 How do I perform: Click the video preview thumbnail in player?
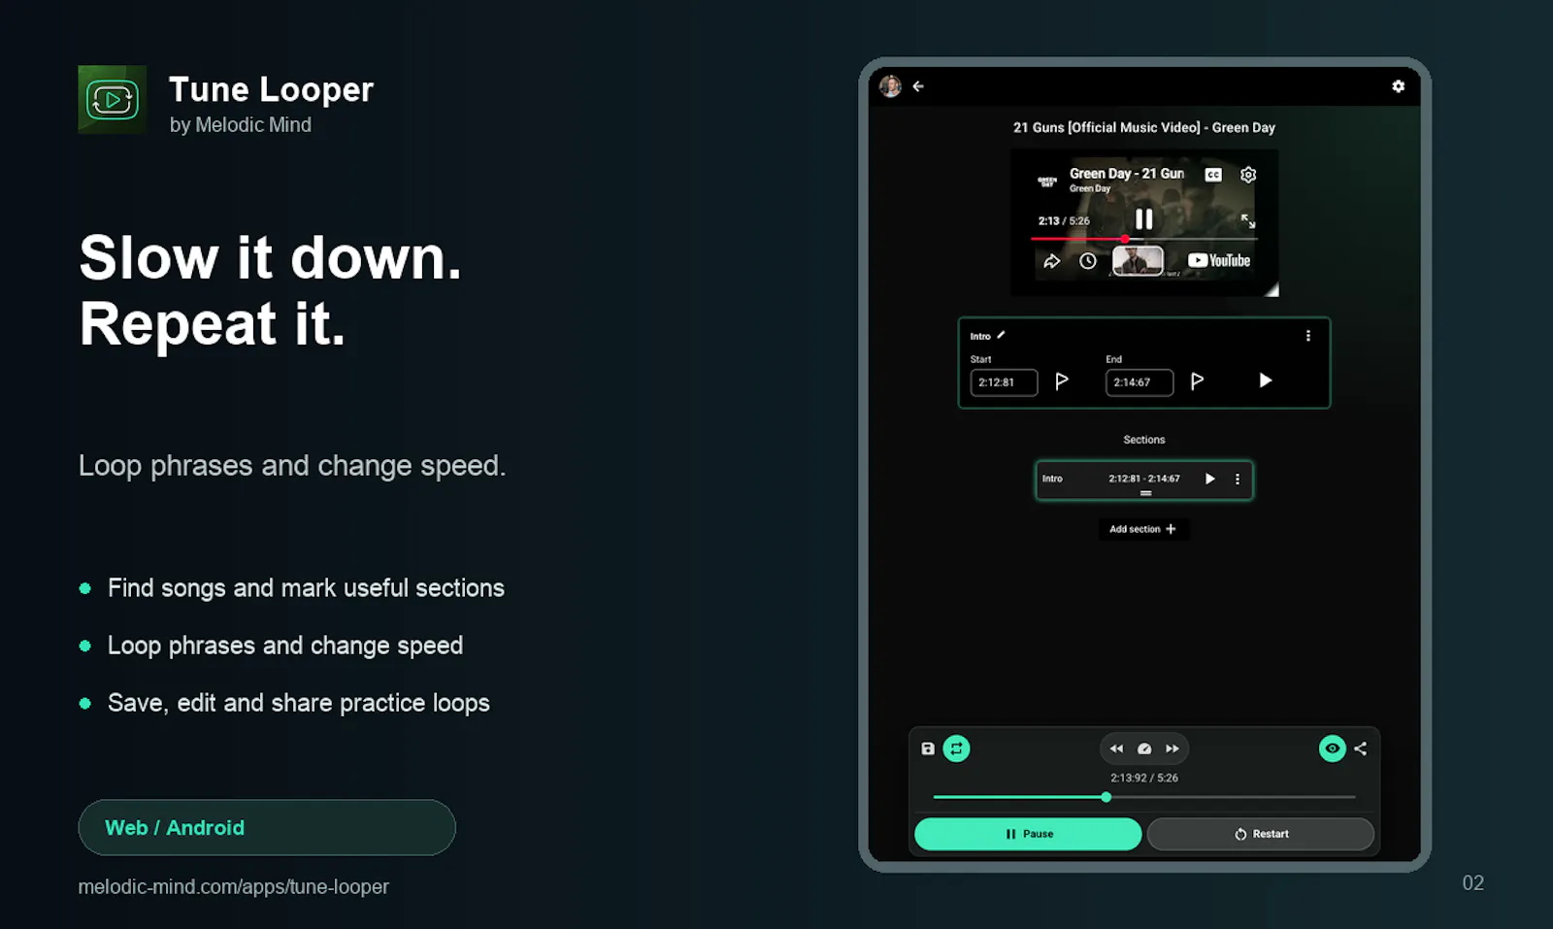click(x=1138, y=260)
